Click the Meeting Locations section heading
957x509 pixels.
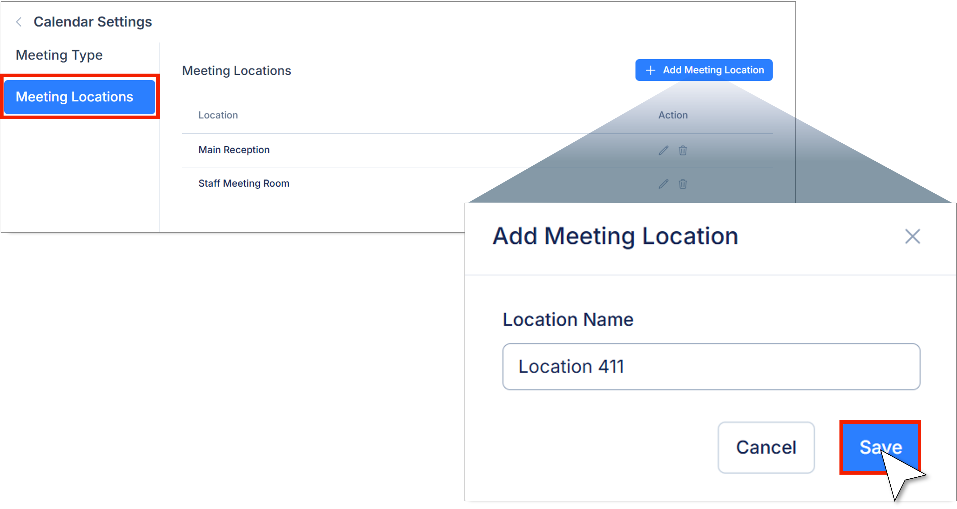pos(237,71)
